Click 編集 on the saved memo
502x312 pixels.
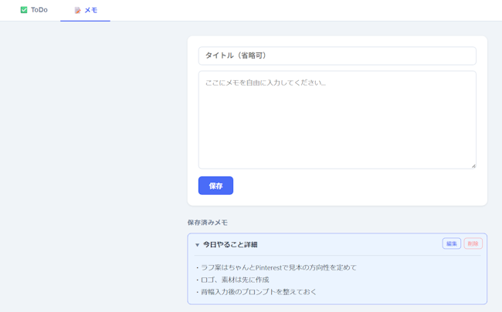coord(452,243)
